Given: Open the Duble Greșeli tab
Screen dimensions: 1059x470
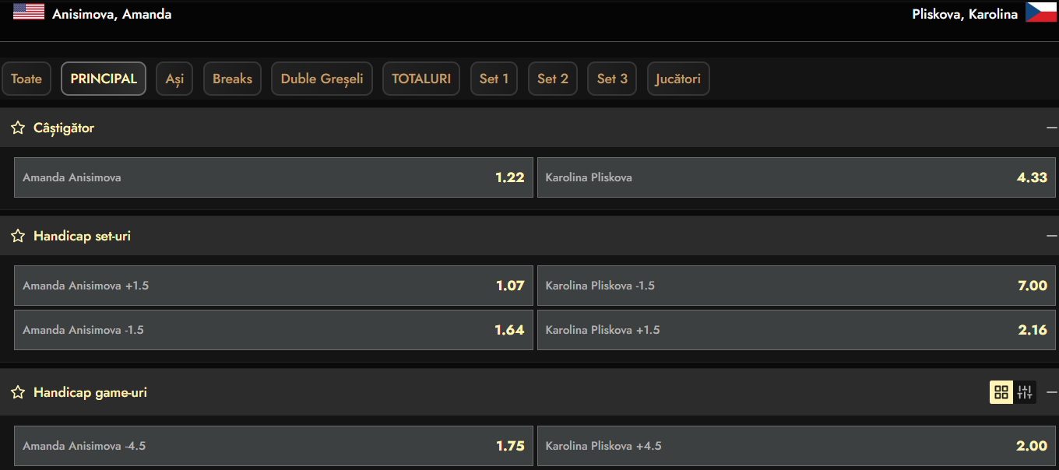Looking at the screenshot, I should 322,79.
